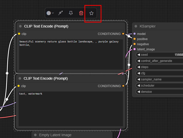Decrease the steps value with its left arrow

pos(138,67)
